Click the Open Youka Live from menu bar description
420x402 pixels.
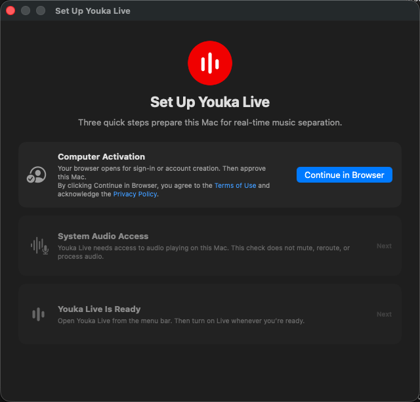(x=181, y=321)
